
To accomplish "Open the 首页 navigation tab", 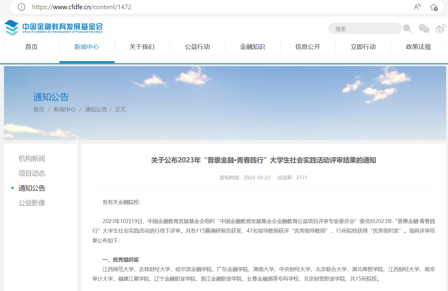I will click(x=31, y=47).
